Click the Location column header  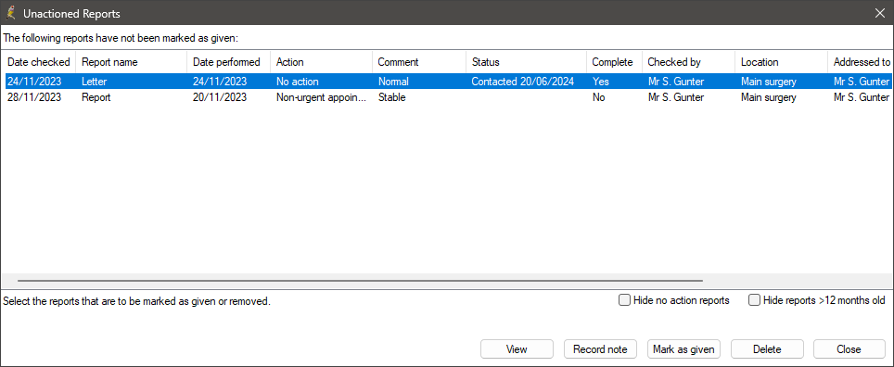(x=782, y=62)
